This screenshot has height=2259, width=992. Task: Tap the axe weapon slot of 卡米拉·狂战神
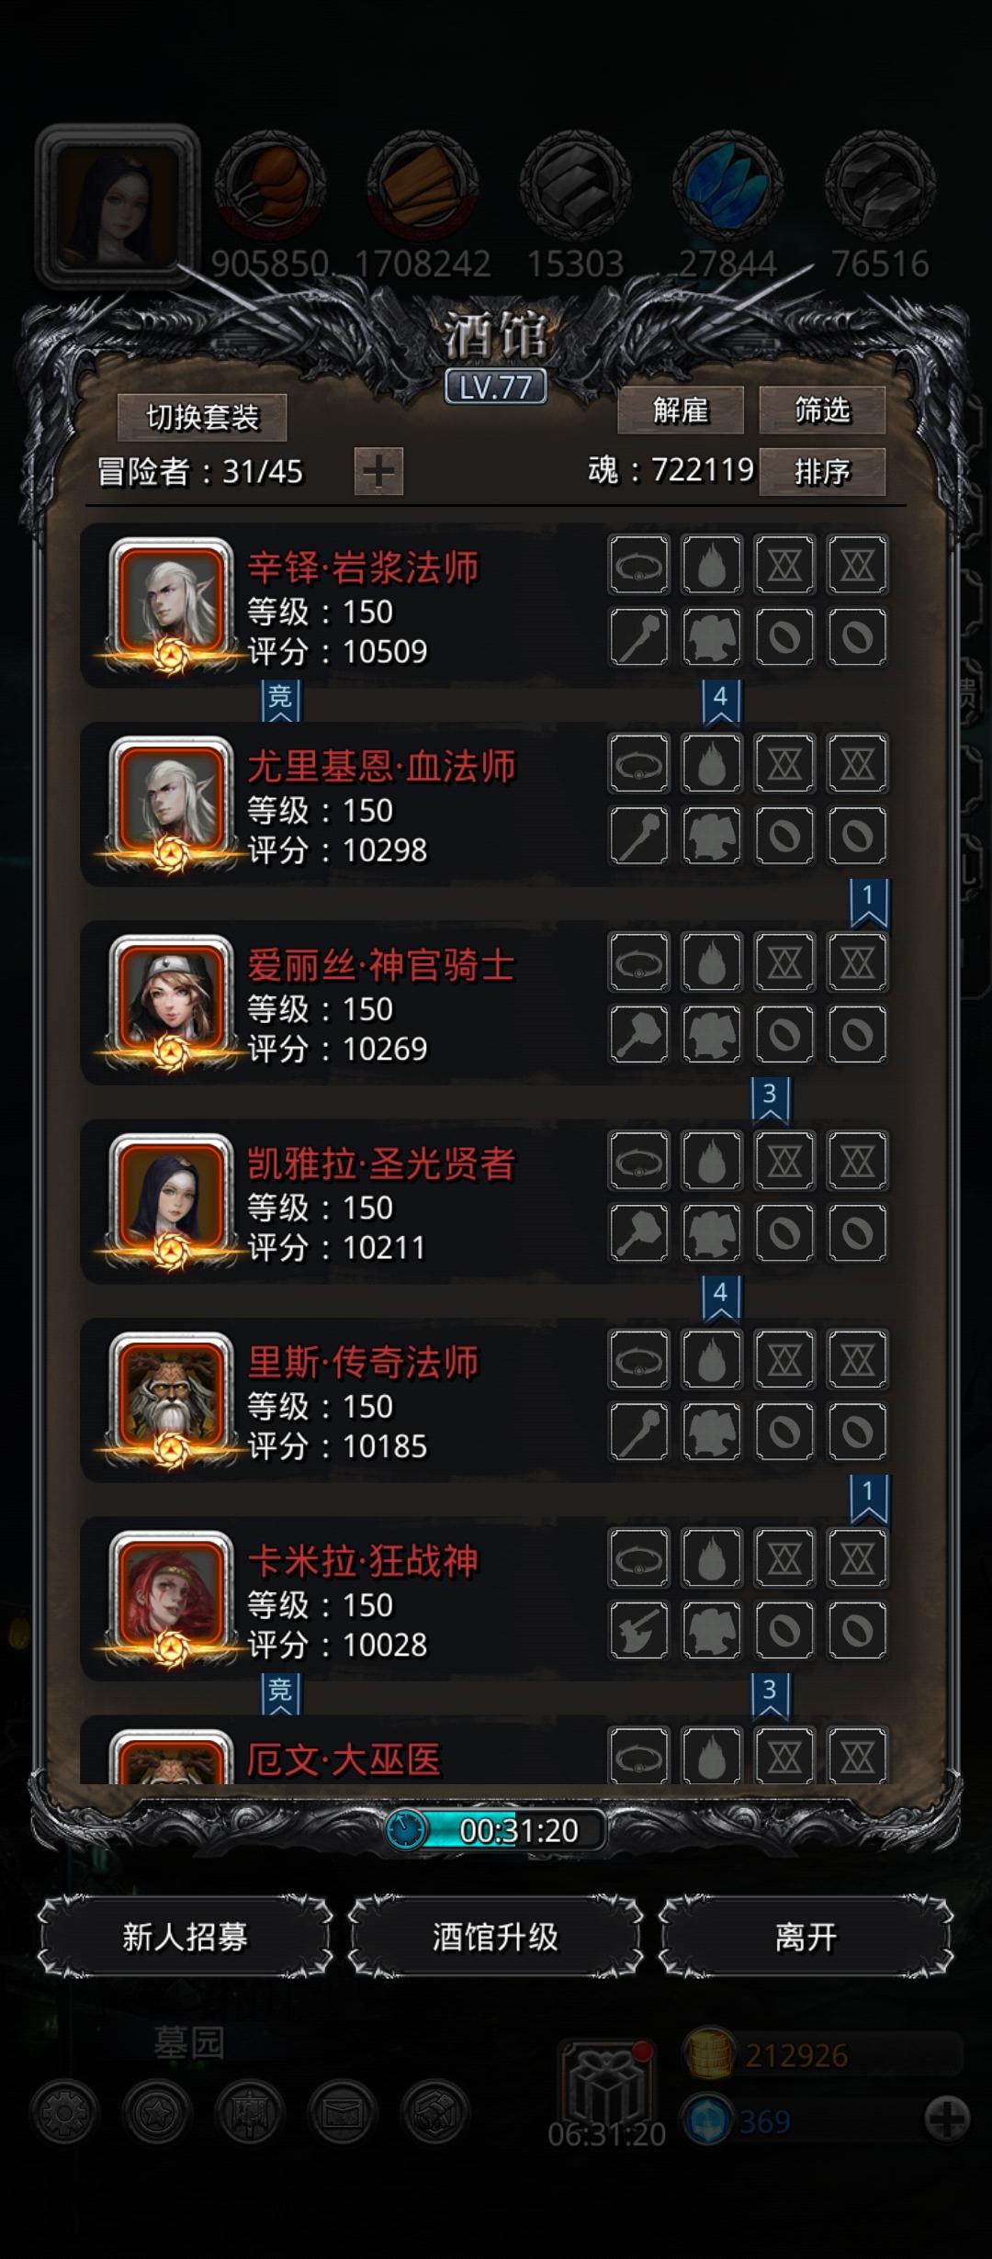pyautogui.click(x=639, y=1630)
